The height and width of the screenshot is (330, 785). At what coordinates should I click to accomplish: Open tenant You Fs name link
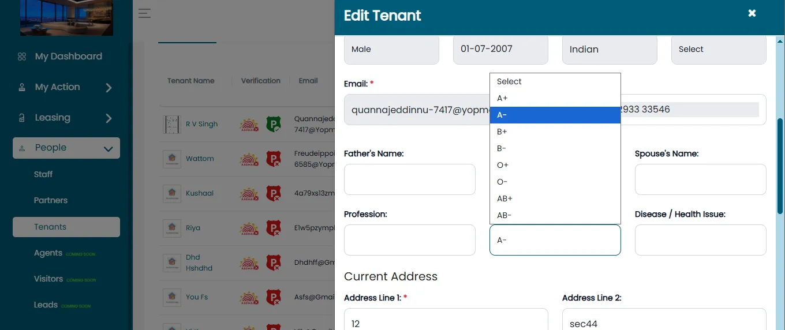point(197,297)
